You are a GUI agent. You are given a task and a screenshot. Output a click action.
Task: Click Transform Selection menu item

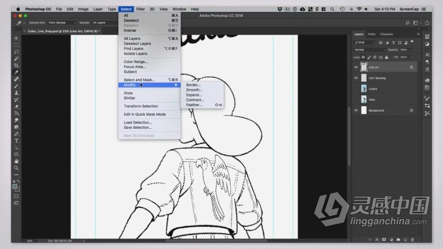click(149, 106)
